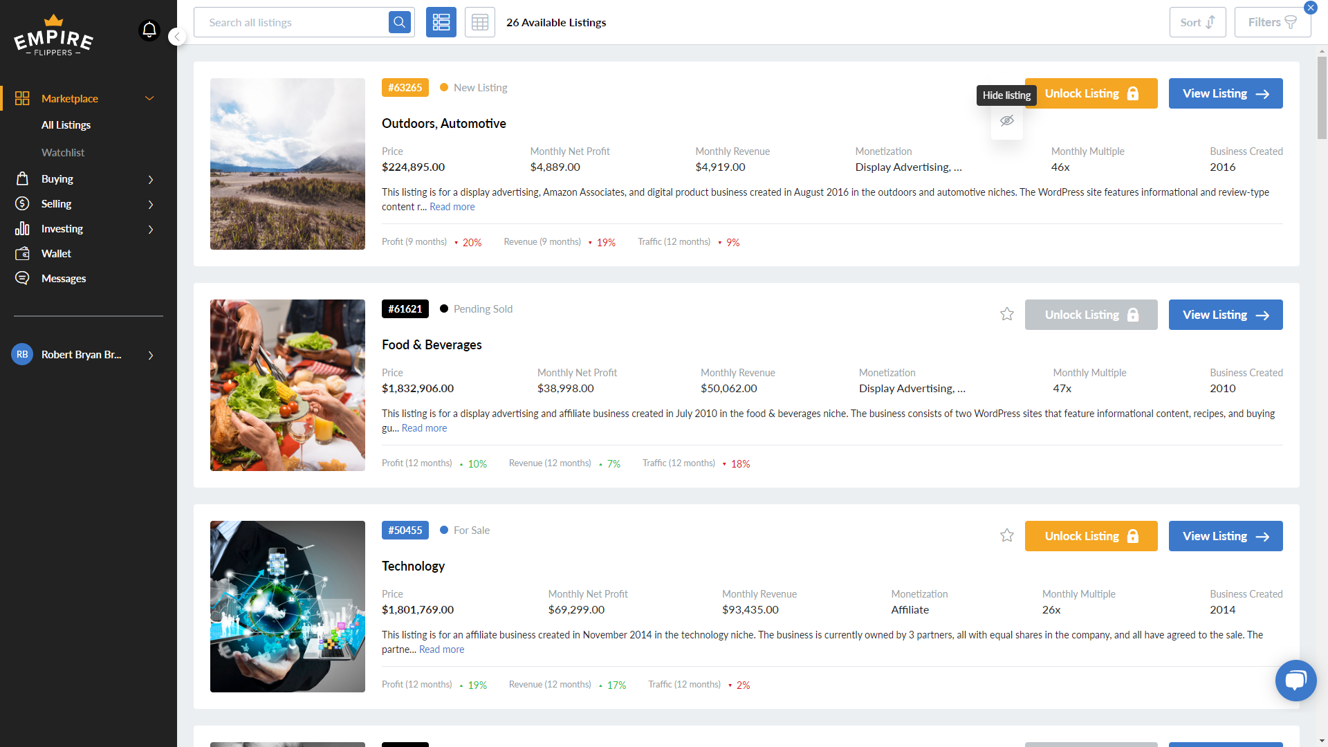The image size is (1328, 747).
Task: Open All Listings in sidebar
Action: click(x=66, y=124)
